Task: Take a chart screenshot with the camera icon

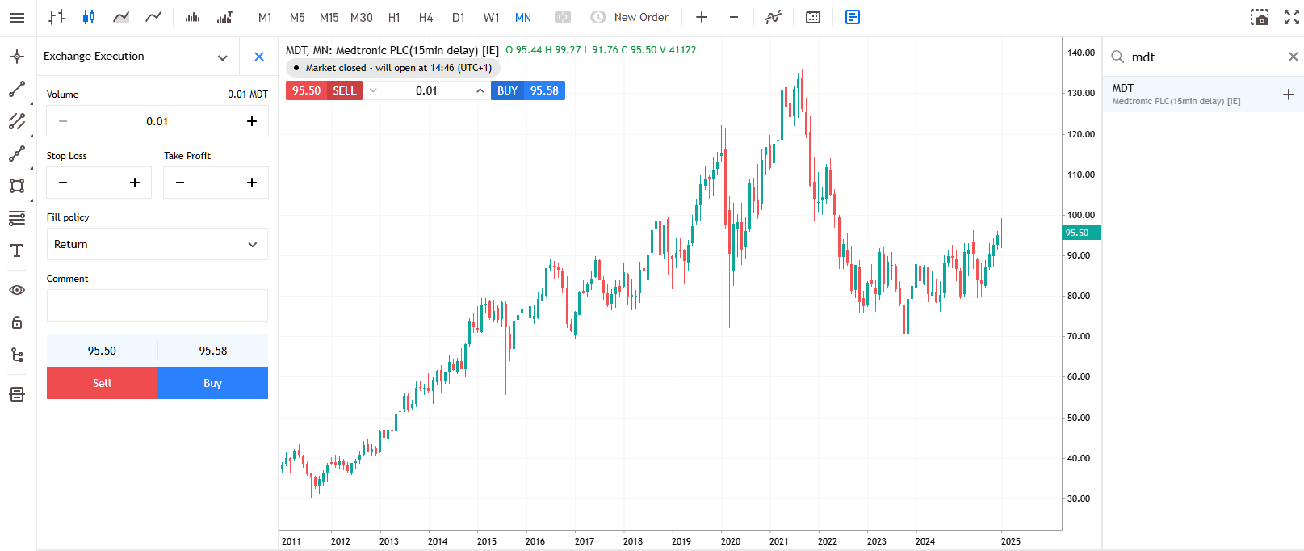Action: tap(1260, 17)
